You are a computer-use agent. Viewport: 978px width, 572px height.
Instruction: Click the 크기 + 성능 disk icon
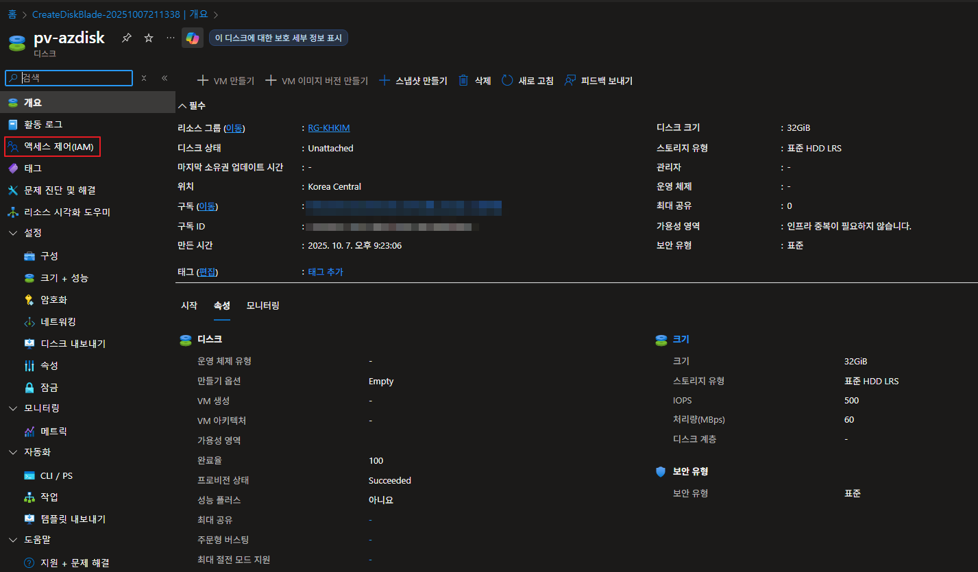(x=29, y=278)
